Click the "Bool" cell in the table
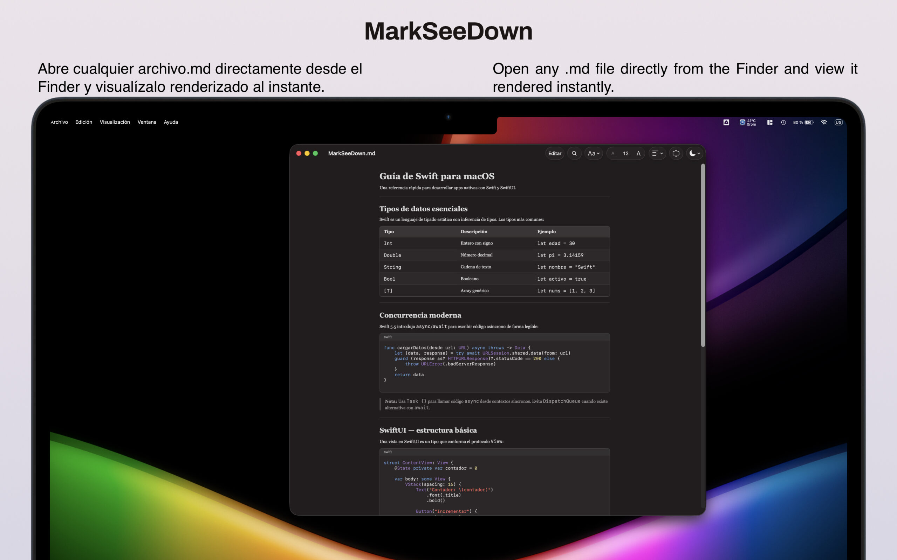 tap(390, 279)
